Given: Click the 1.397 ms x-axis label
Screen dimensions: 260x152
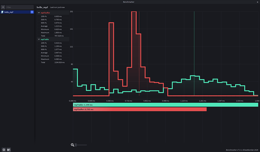Looking at the screenshot, I should tap(221, 101).
